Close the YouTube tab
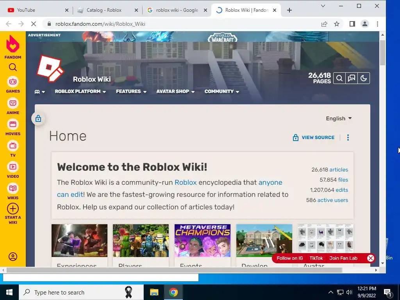This screenshot has height=300, width=400. (66, 10)
